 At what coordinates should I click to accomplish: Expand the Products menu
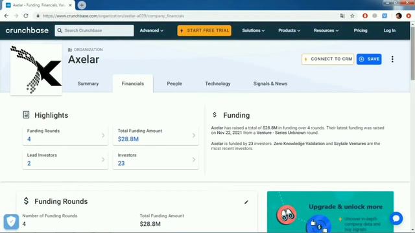tap(289, 30)
